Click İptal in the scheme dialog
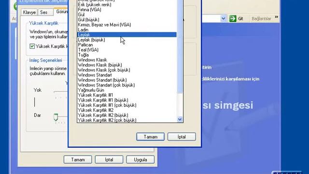This screenshot has width=309, height=174. coord(182,137)
